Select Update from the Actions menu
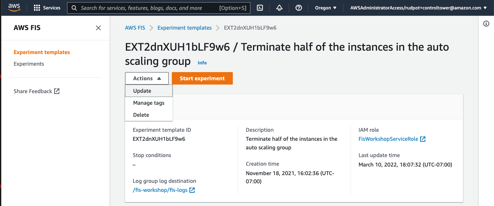 tap(149, 91)
